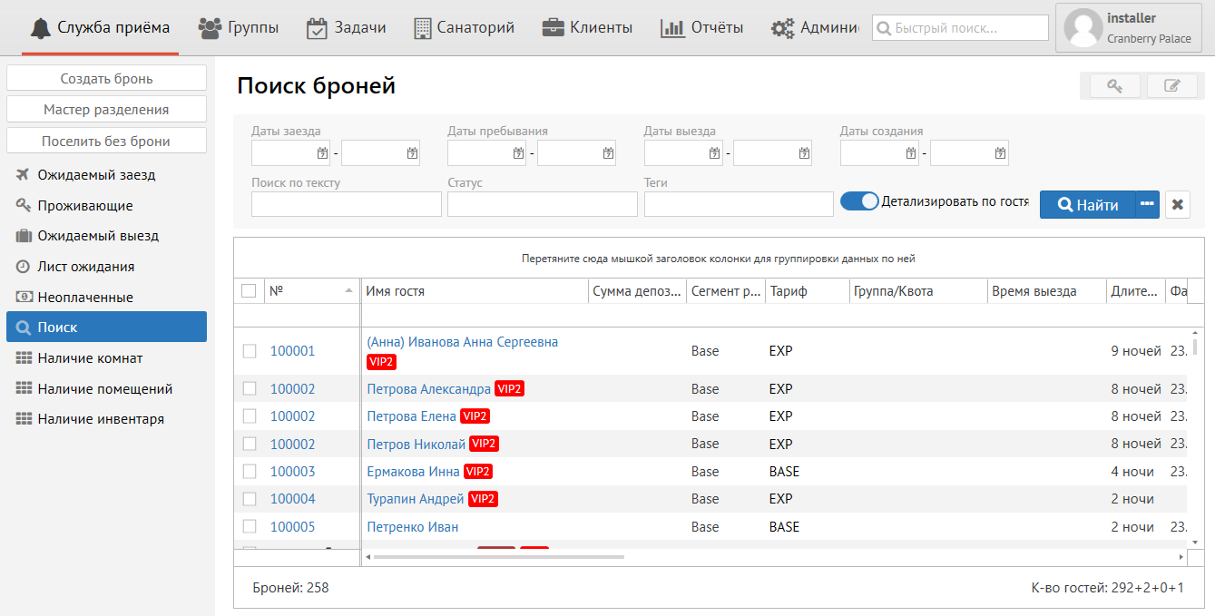Open the Reports menu
The image size is (1215, 616).
(x=701, y=28)
